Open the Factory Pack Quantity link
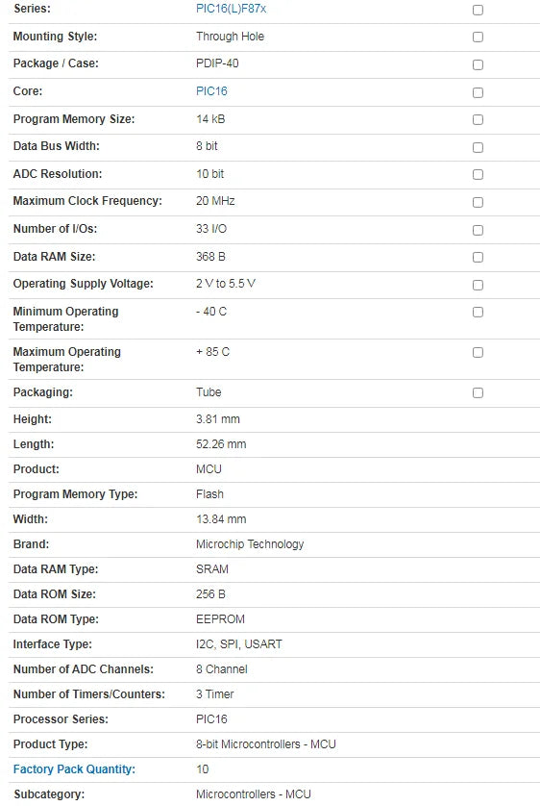The image size is (540, 806). tap(74, 769)
